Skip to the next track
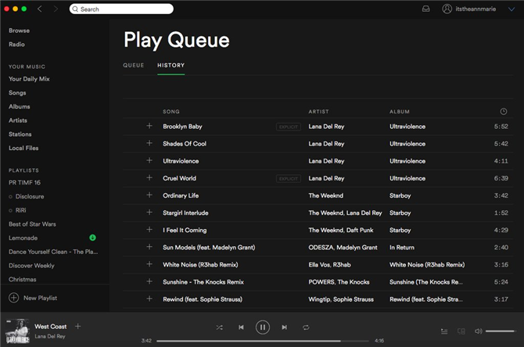The height and width of the screenshot is (347, 524). pyautogui.click(x=284, y=327)
